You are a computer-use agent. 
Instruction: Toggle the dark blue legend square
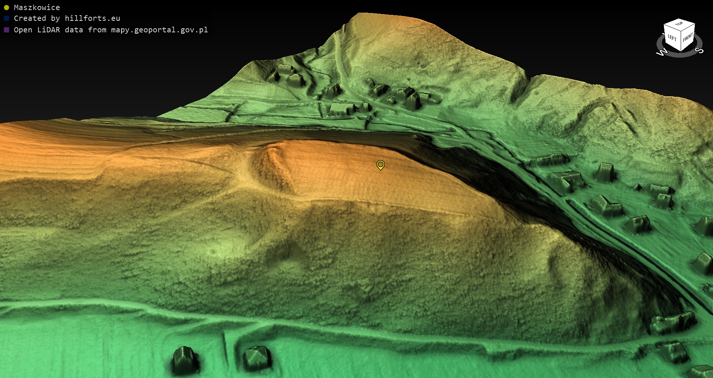[6, 18]
